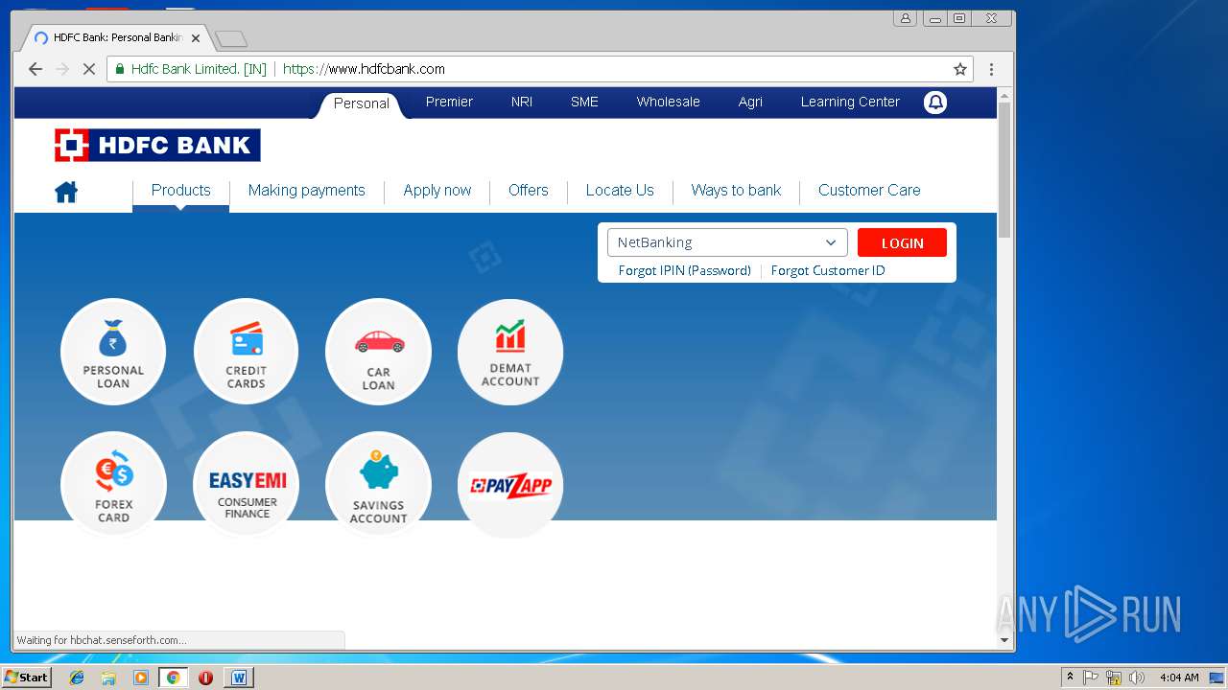The image size is (1228, 690).
Task: Follow Forgot Customer ID link
Action: pyautogui.click(x=828, y=270)
